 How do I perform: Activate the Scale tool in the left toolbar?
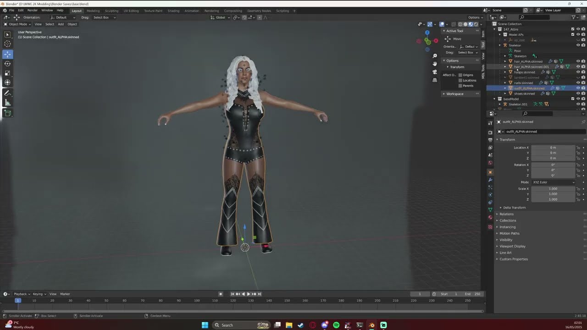(7, 73)
